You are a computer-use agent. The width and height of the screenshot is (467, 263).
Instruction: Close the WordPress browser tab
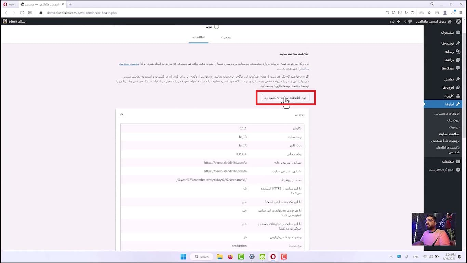coord(63,4)
